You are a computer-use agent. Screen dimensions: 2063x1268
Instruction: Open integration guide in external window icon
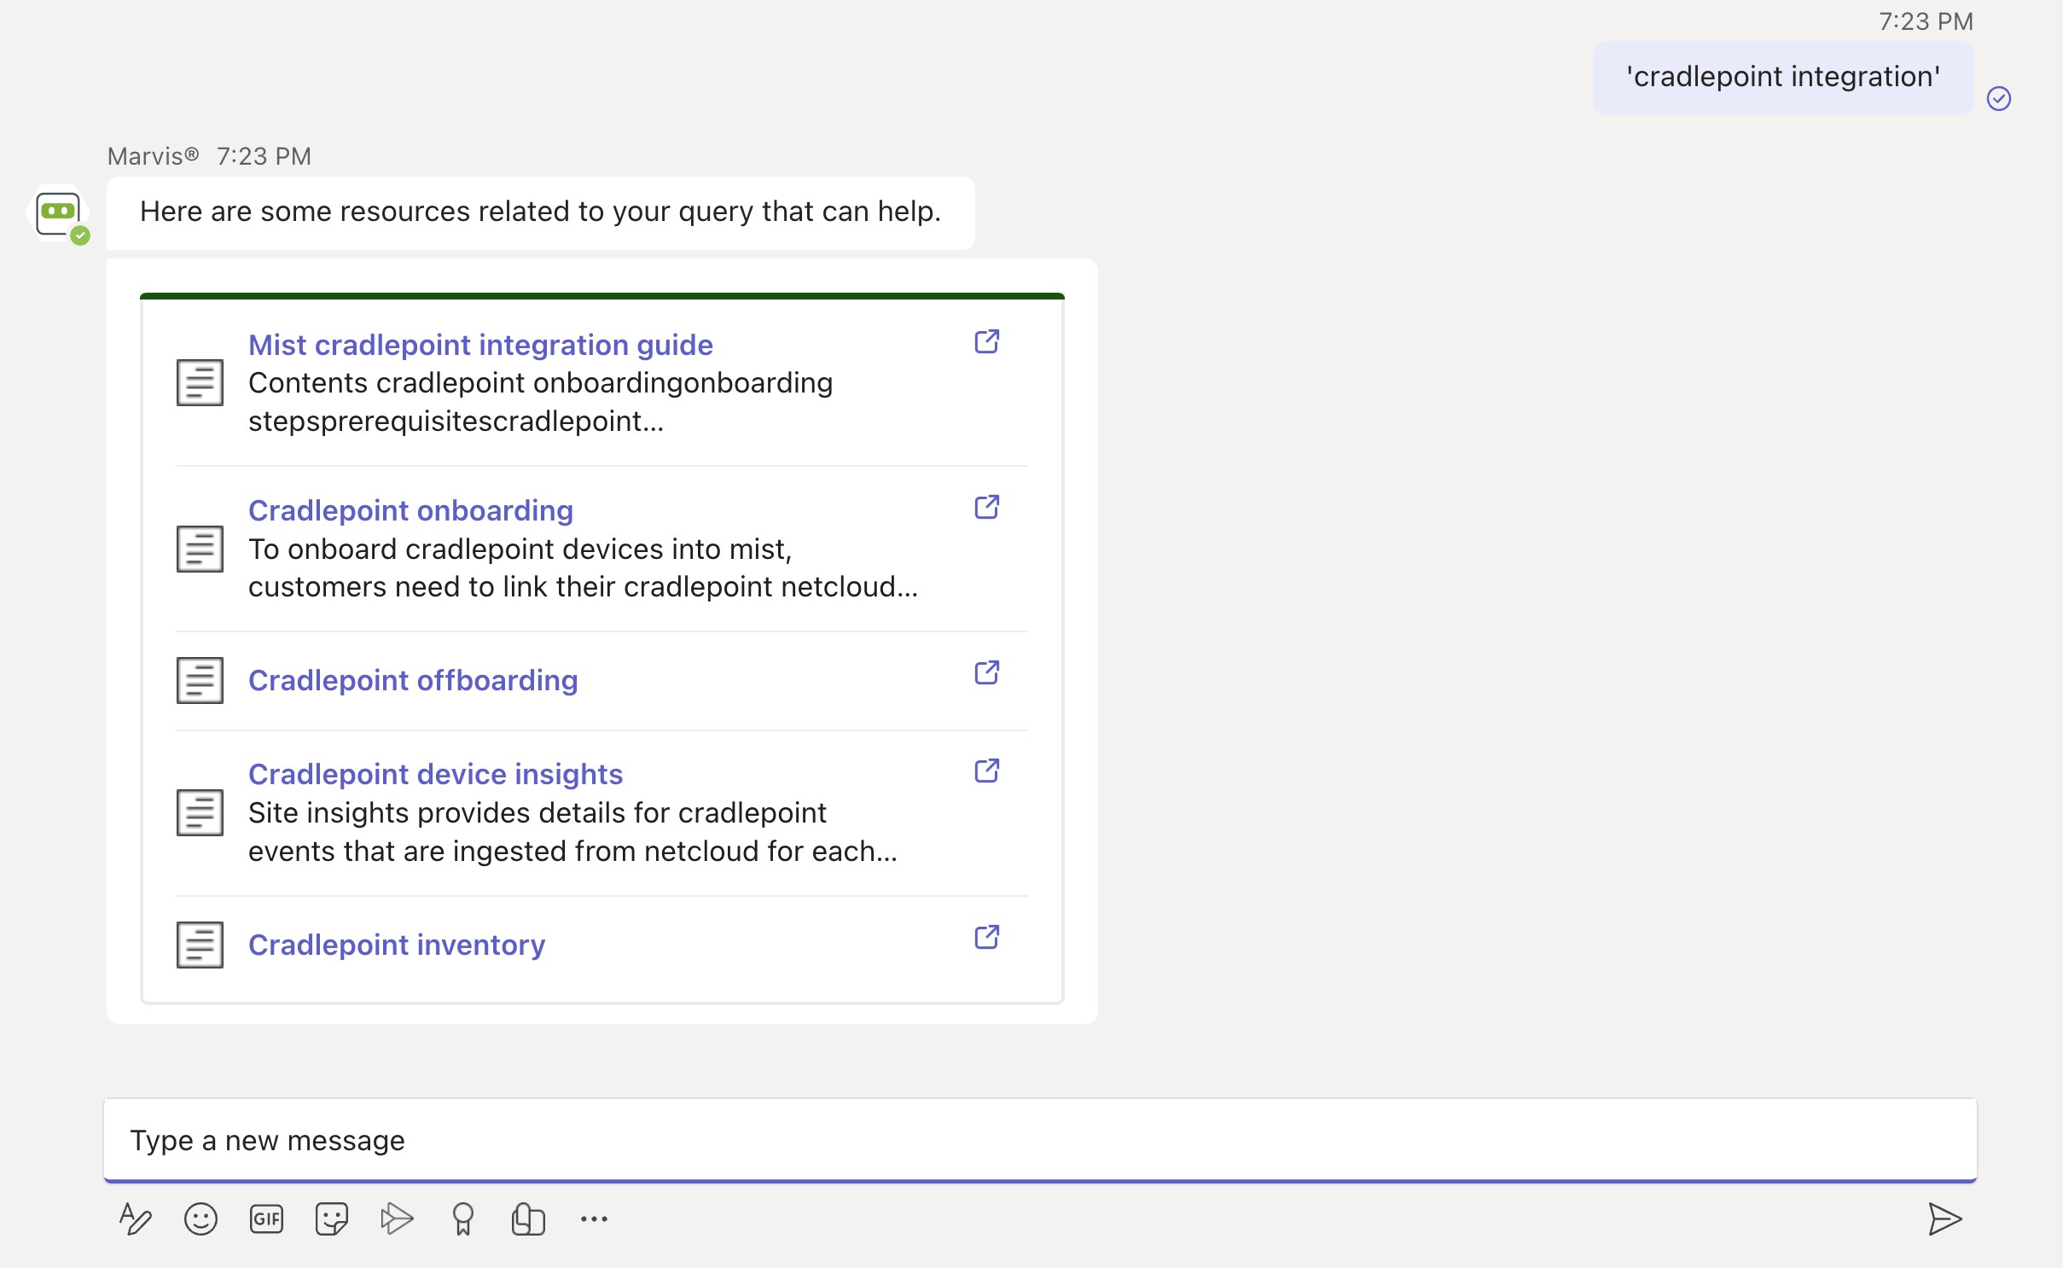point(986,341)
